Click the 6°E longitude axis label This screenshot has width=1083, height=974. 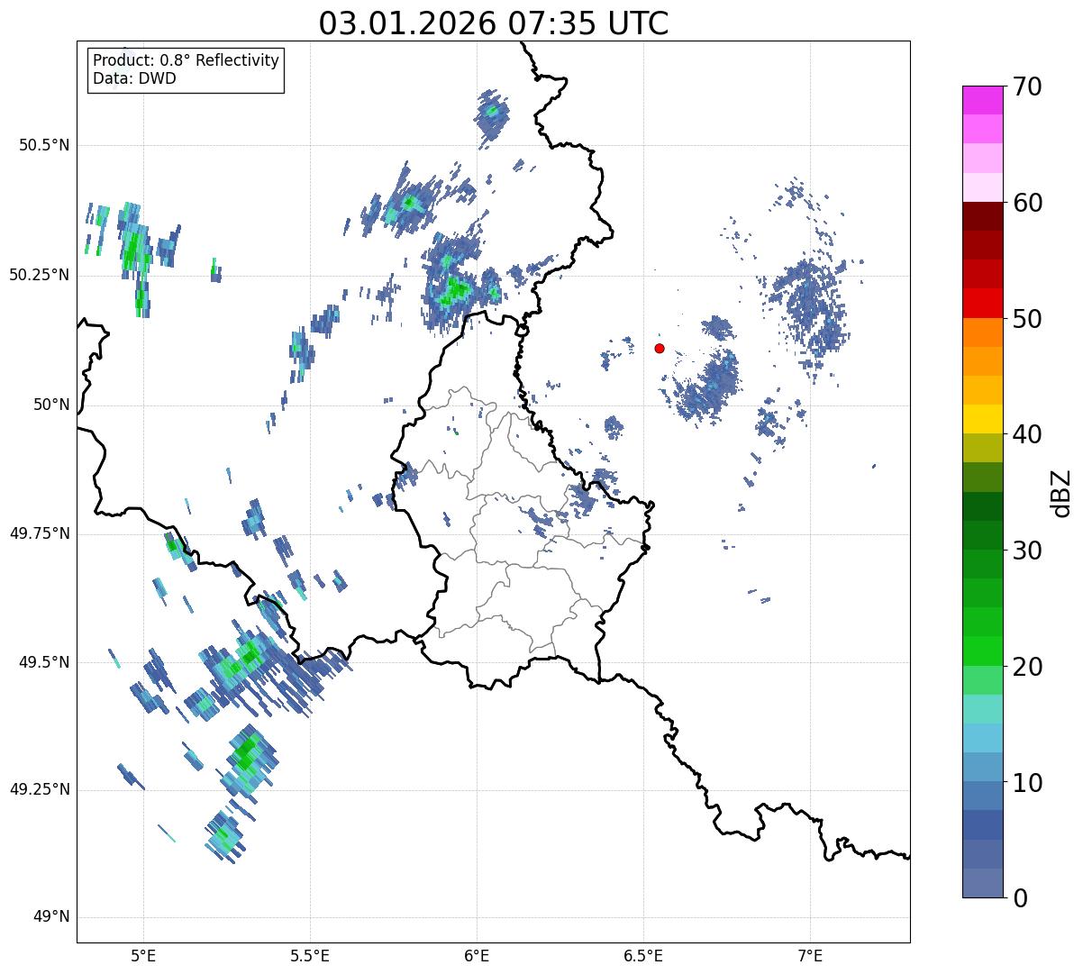click(x=477, y=955)
